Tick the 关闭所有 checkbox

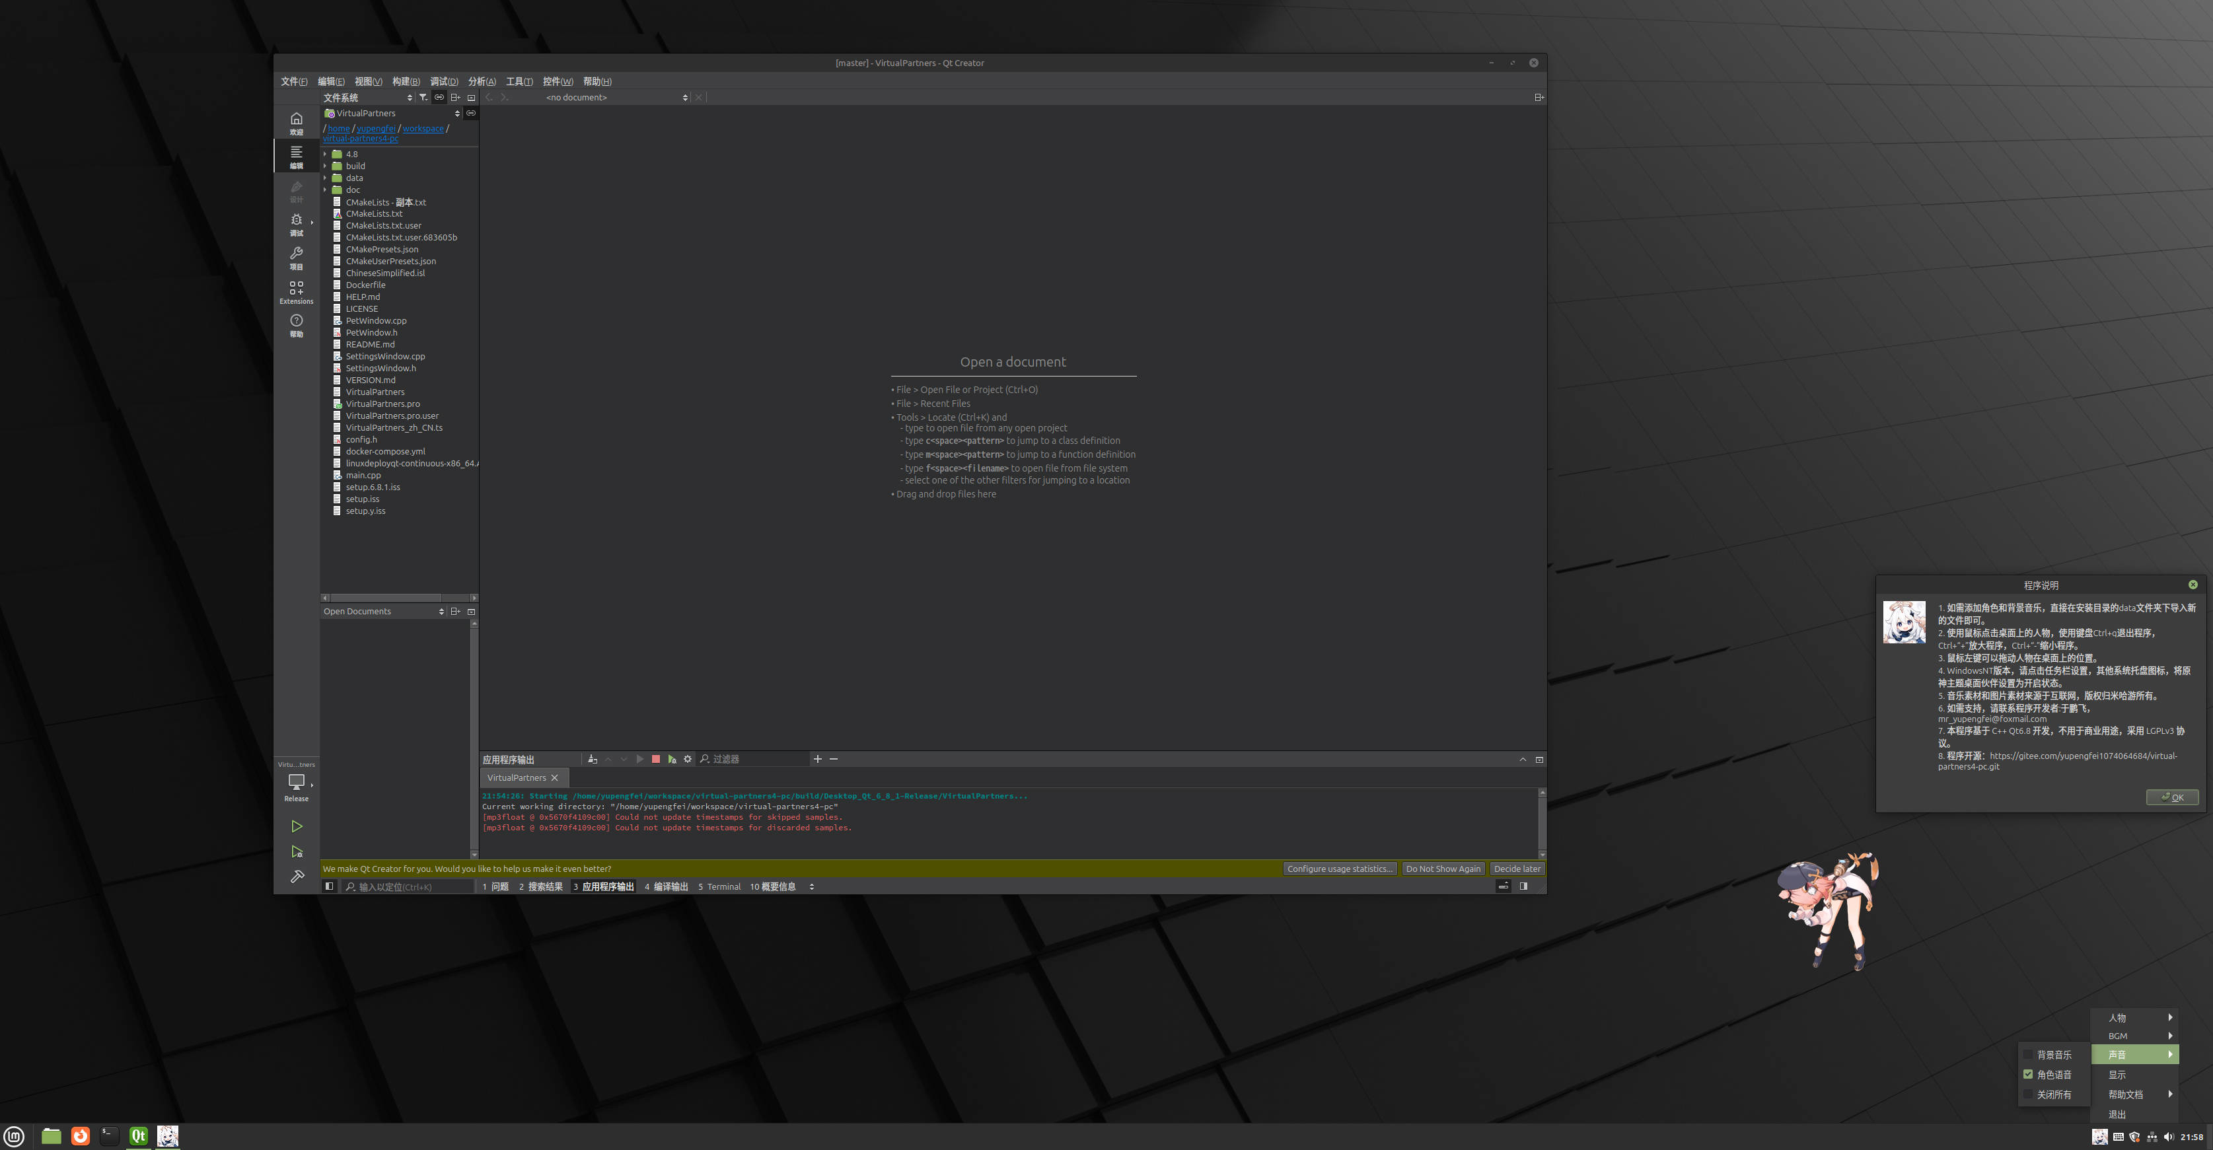(x=2028, y=1094)
